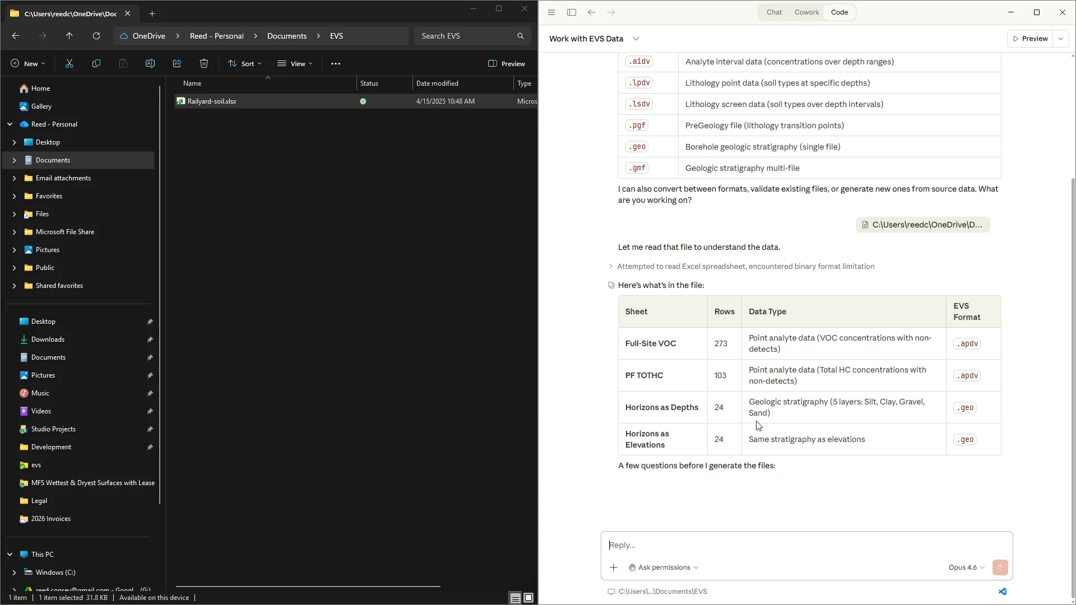The width and height of the screenshot is (1076, 605).
Task: Click the back arrow in Claude app header
Action: (592, 12)
